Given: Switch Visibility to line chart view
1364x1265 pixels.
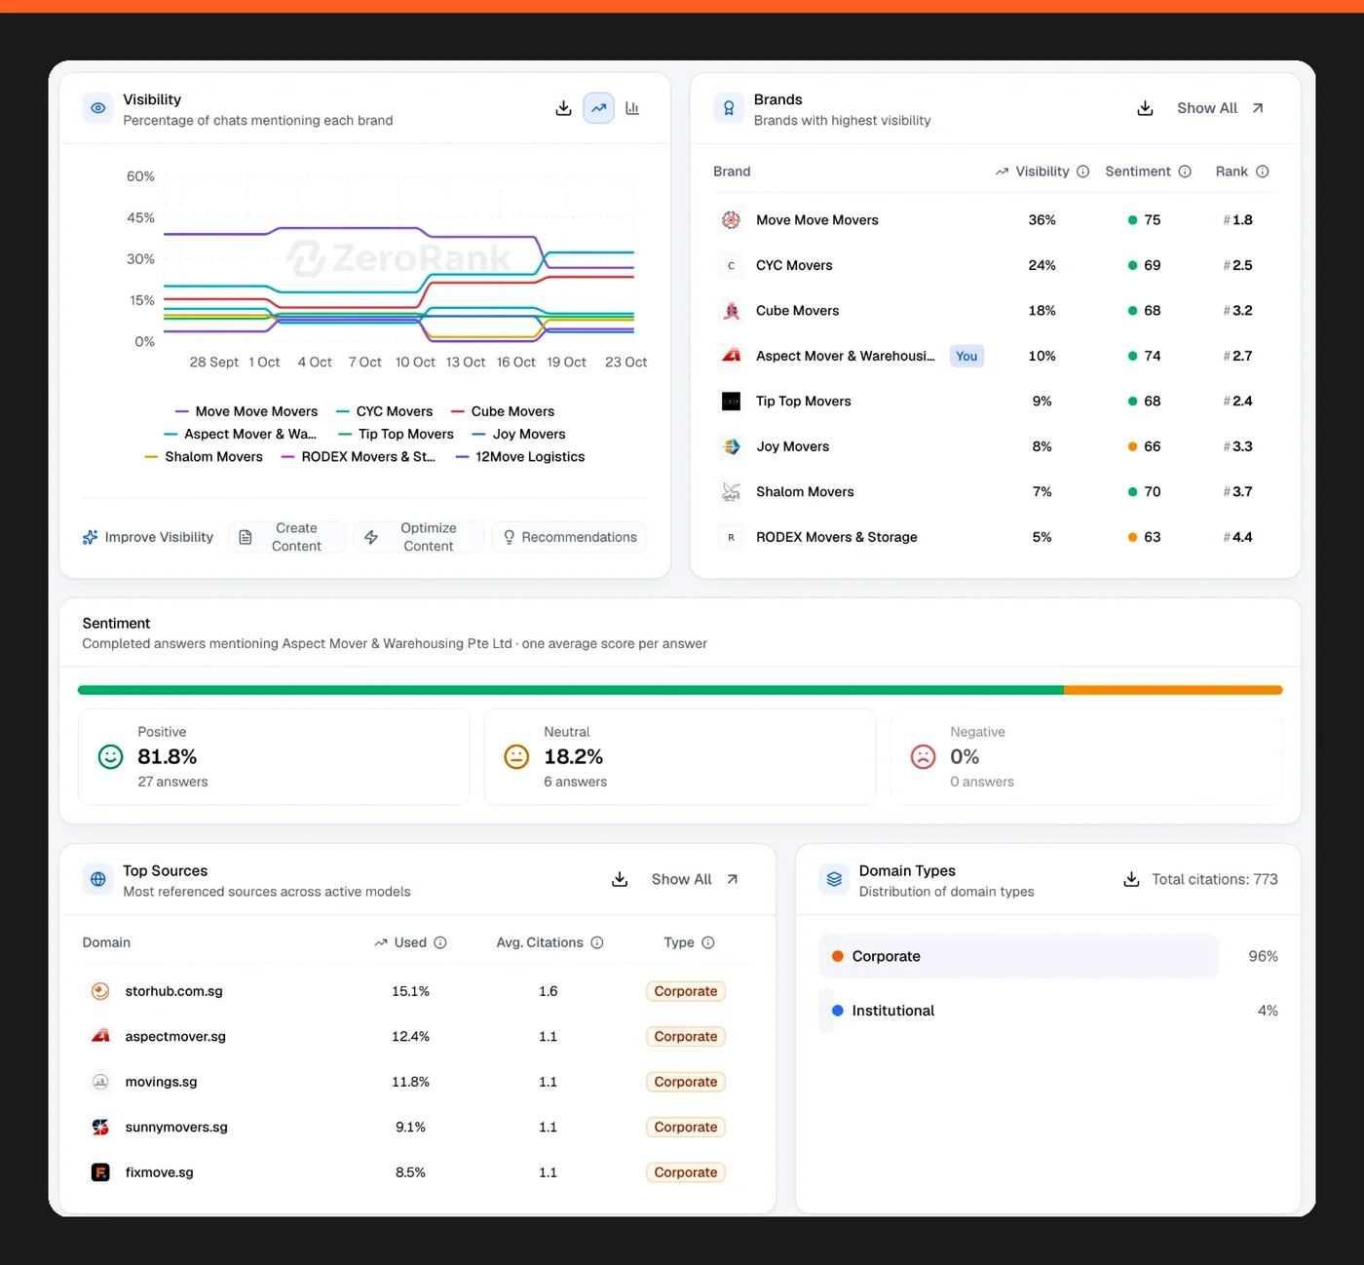Looking at the screenshot, I should (598, 108).
